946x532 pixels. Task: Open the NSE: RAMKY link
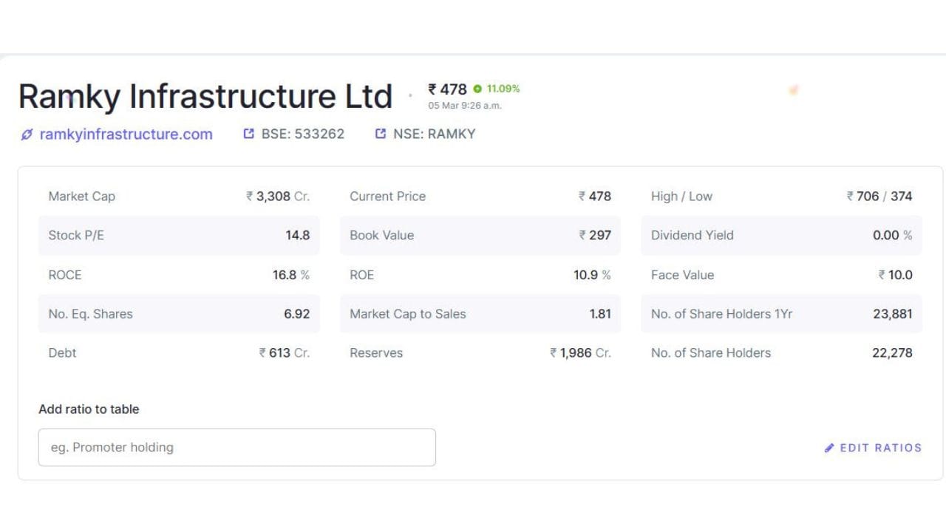pos(434,134)
